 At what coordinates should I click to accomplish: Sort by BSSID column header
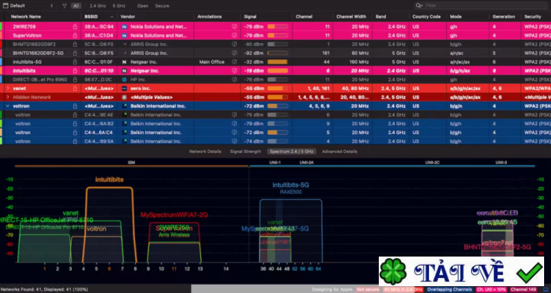click(91, 17)
